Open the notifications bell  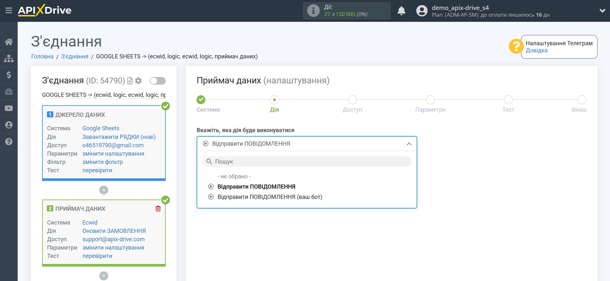tap(402, 11)
